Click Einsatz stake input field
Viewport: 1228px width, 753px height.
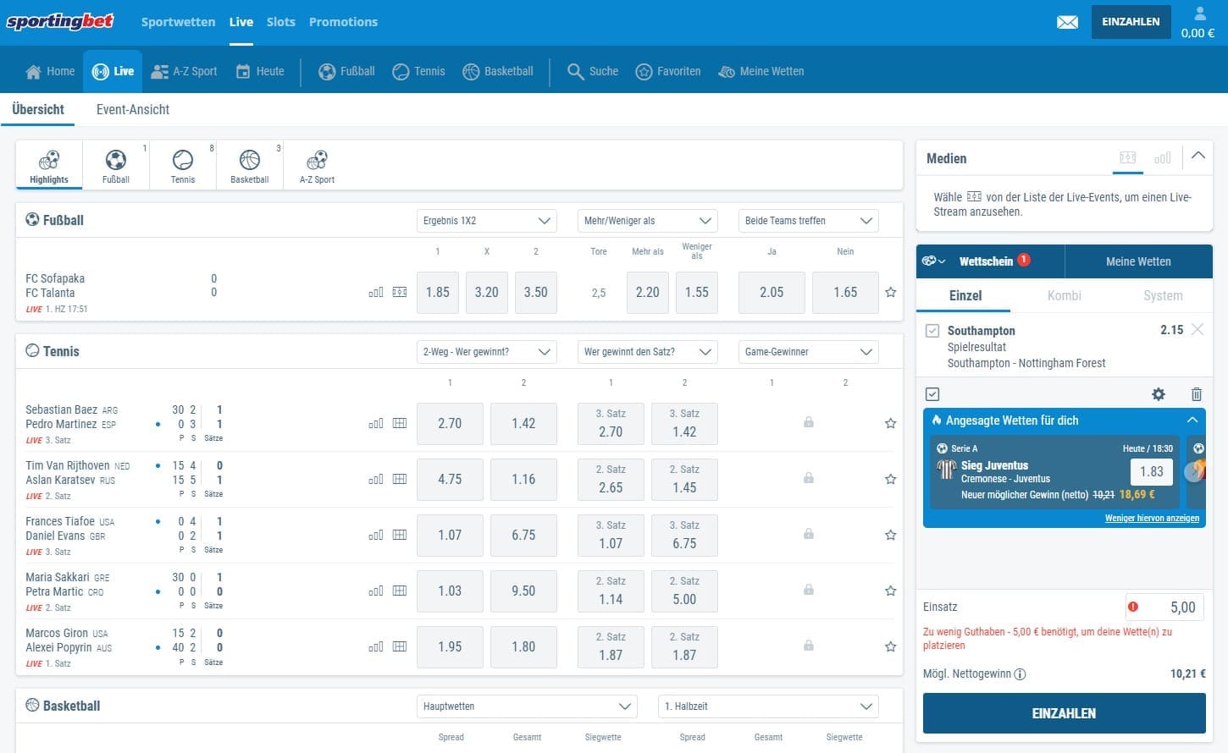click(x=1164, y=607)
